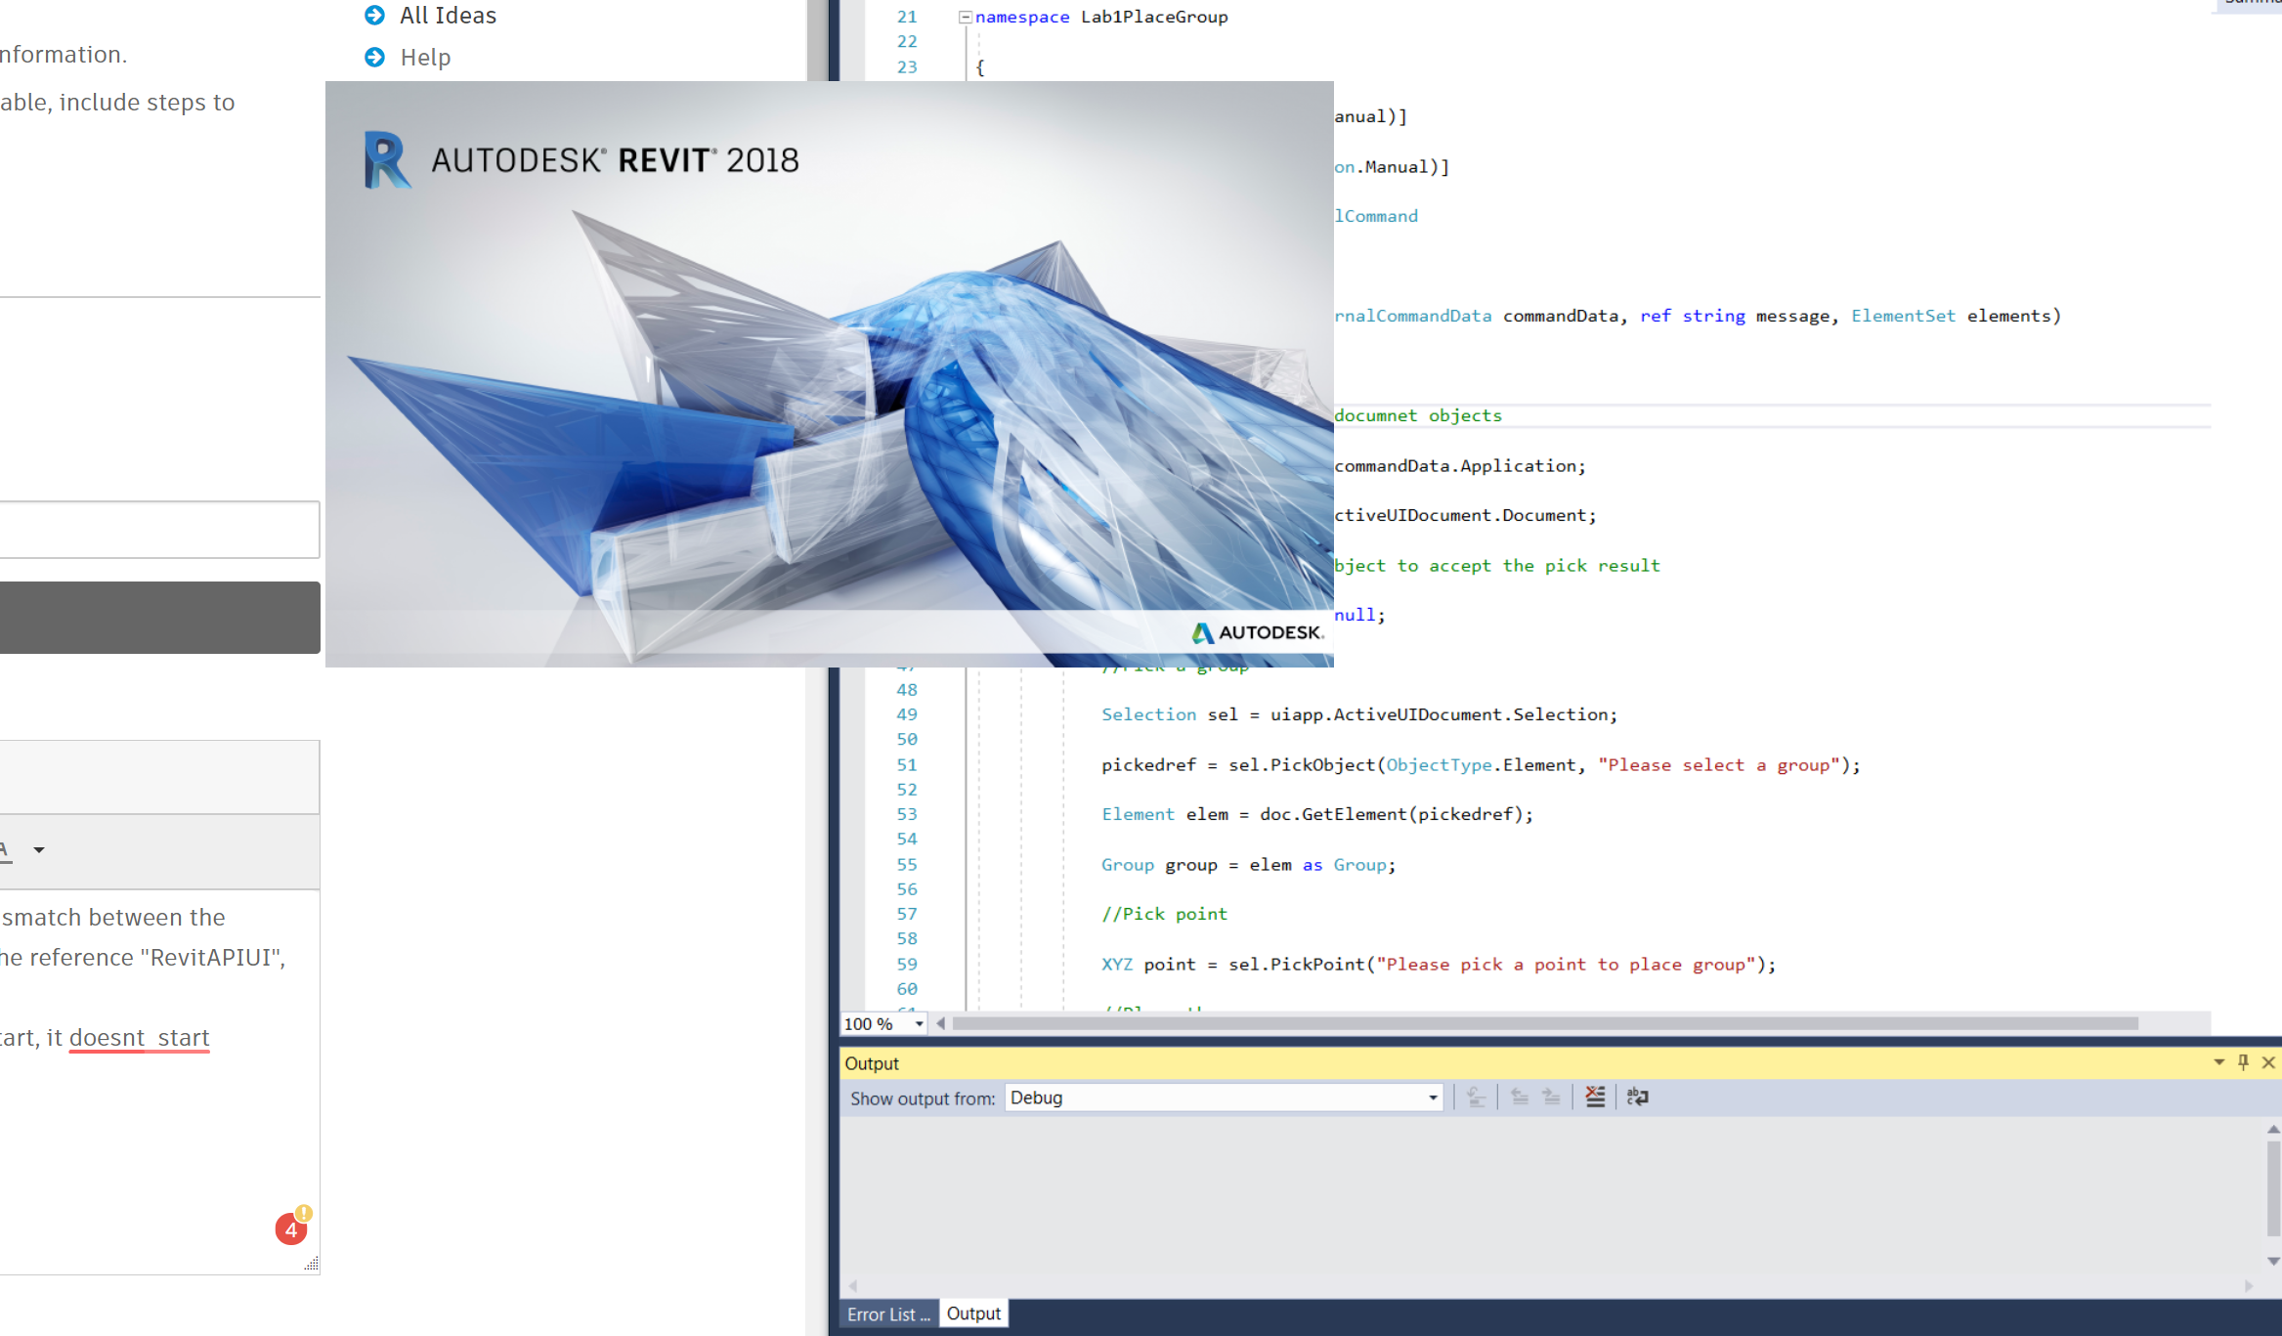The height and width of the screenshot is (1336, 2282).
Task: Open the All Ideas link
Action: (x=447, y=16)
